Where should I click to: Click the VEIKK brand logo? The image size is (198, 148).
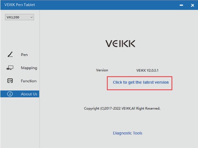(120, 44)
